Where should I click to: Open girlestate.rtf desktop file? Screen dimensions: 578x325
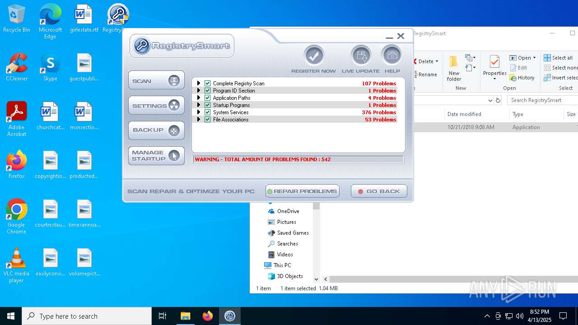click(84, 19)
